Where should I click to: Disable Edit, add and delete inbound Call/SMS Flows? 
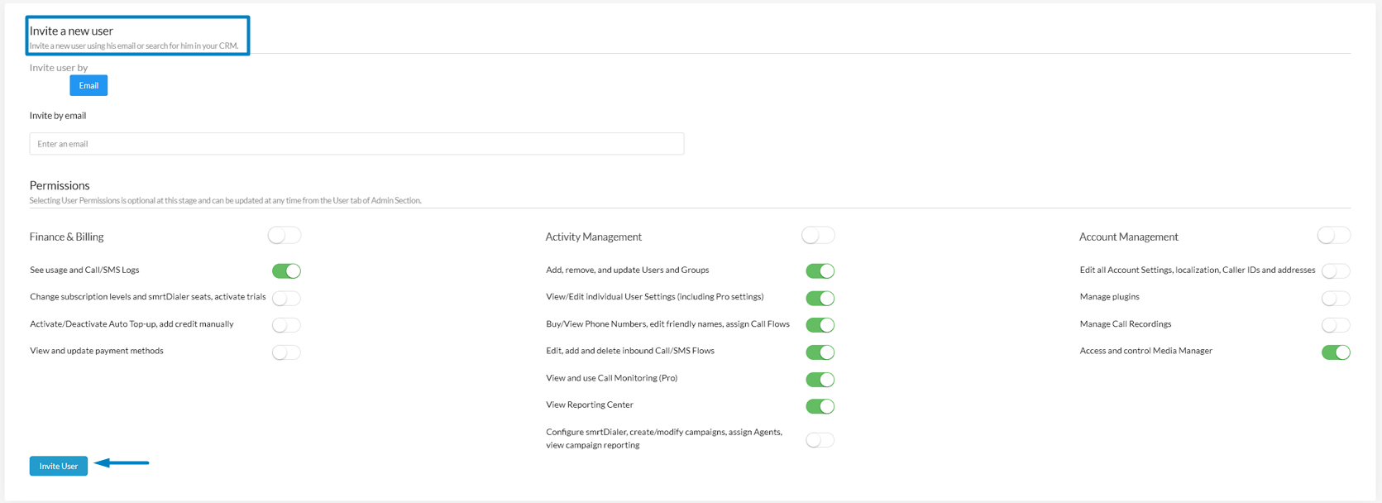(820, 352)
